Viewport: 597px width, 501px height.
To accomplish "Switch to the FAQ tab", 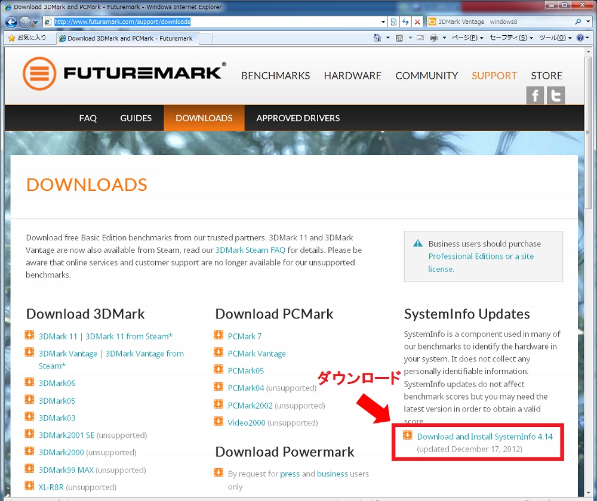I will pos(88,118).
